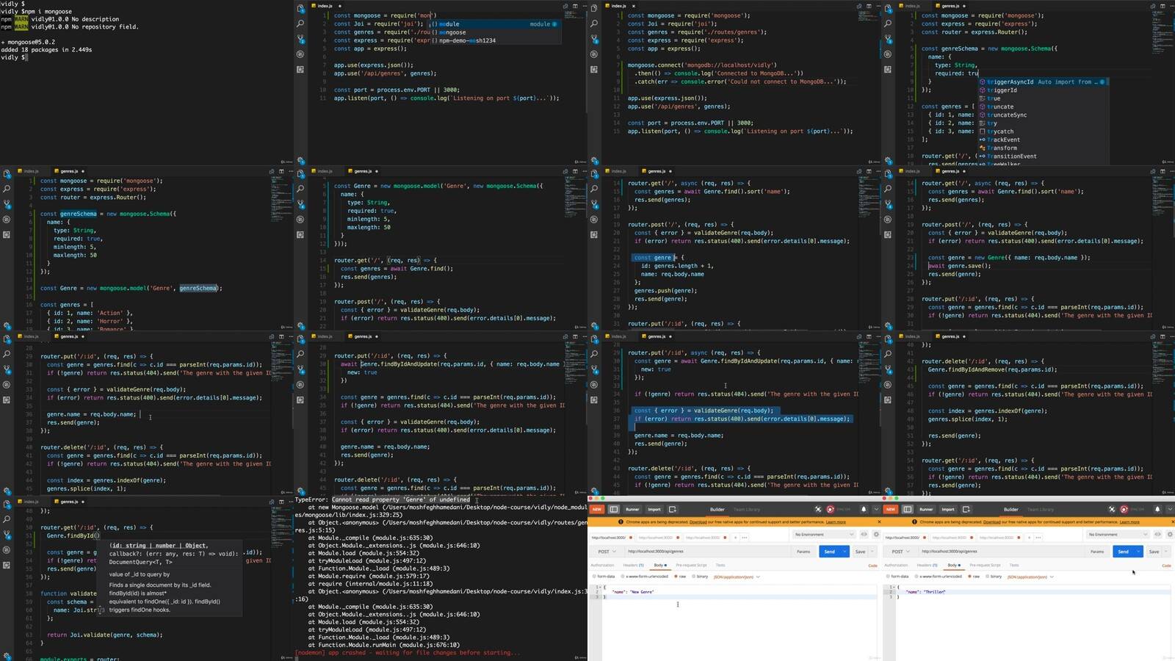
Task: Open Extensions in editor showing triggerAsyncId suggestions
Action: point(888,70)
